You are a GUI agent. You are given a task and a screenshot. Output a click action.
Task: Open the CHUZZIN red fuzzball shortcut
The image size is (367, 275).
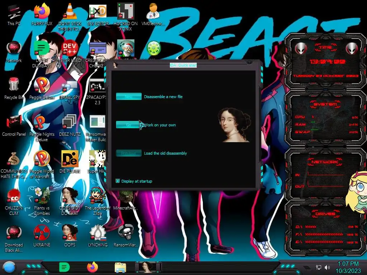tap(14, 202)
